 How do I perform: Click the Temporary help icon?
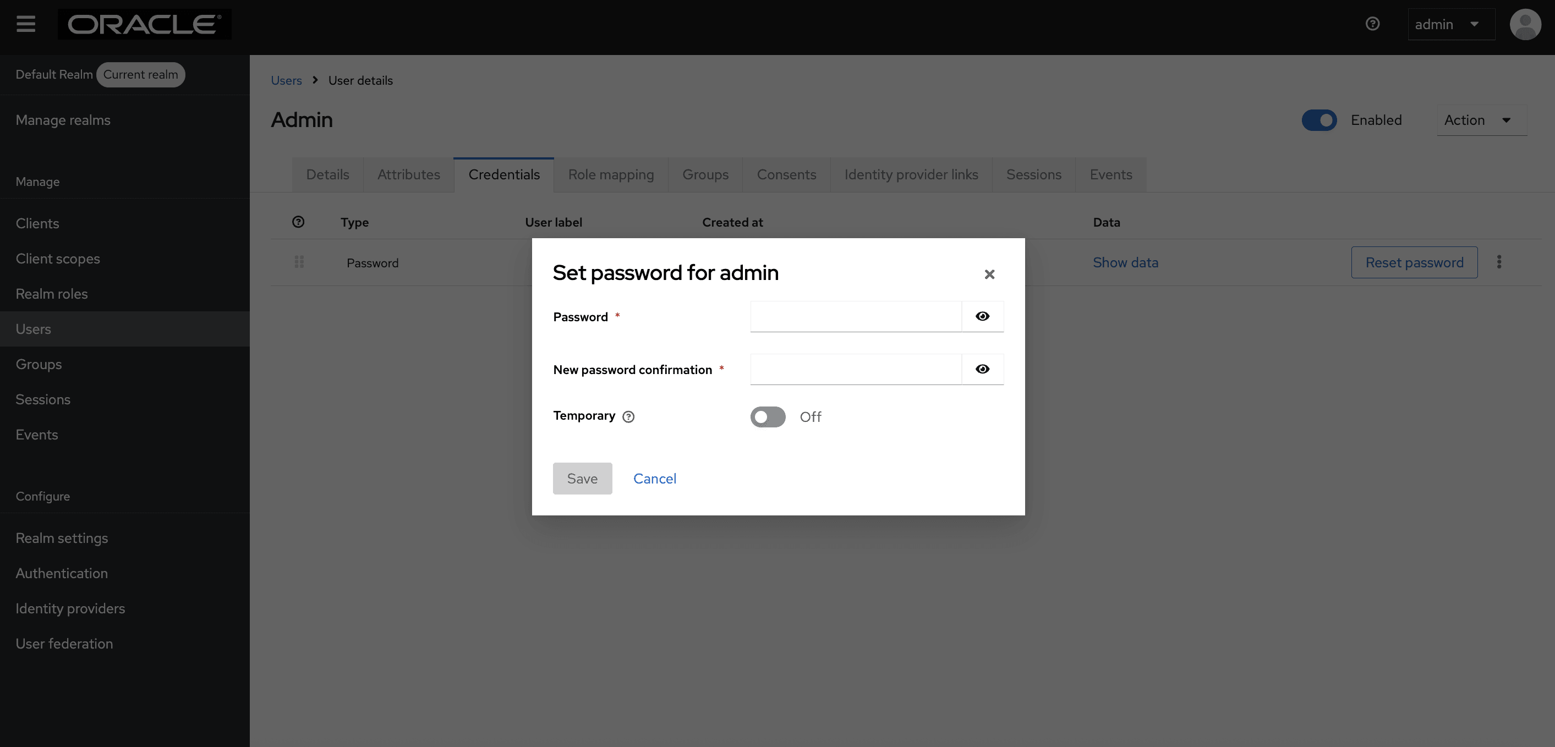628,417
